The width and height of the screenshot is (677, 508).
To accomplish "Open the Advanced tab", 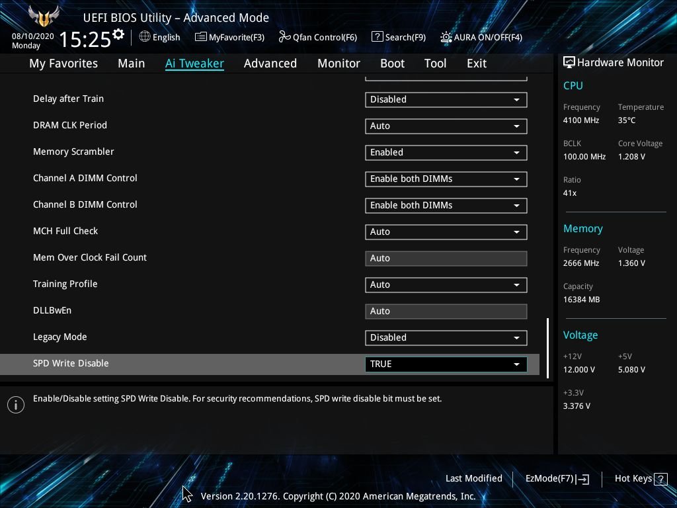I will (x=270, y=63).
